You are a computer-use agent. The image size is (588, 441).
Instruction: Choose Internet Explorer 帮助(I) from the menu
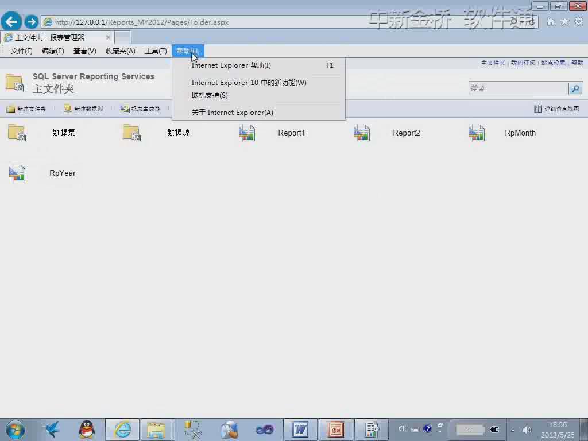258,65
